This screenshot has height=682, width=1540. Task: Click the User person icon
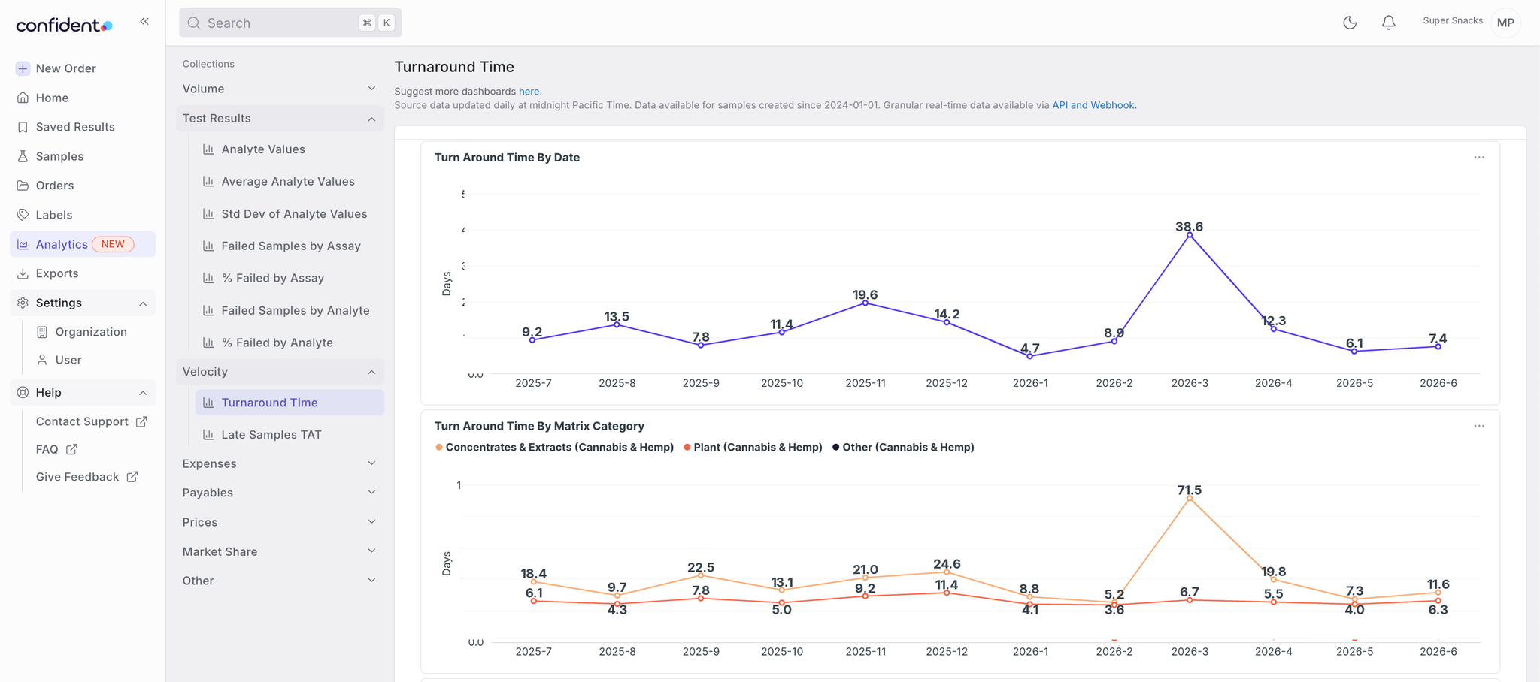click(42, 360)
